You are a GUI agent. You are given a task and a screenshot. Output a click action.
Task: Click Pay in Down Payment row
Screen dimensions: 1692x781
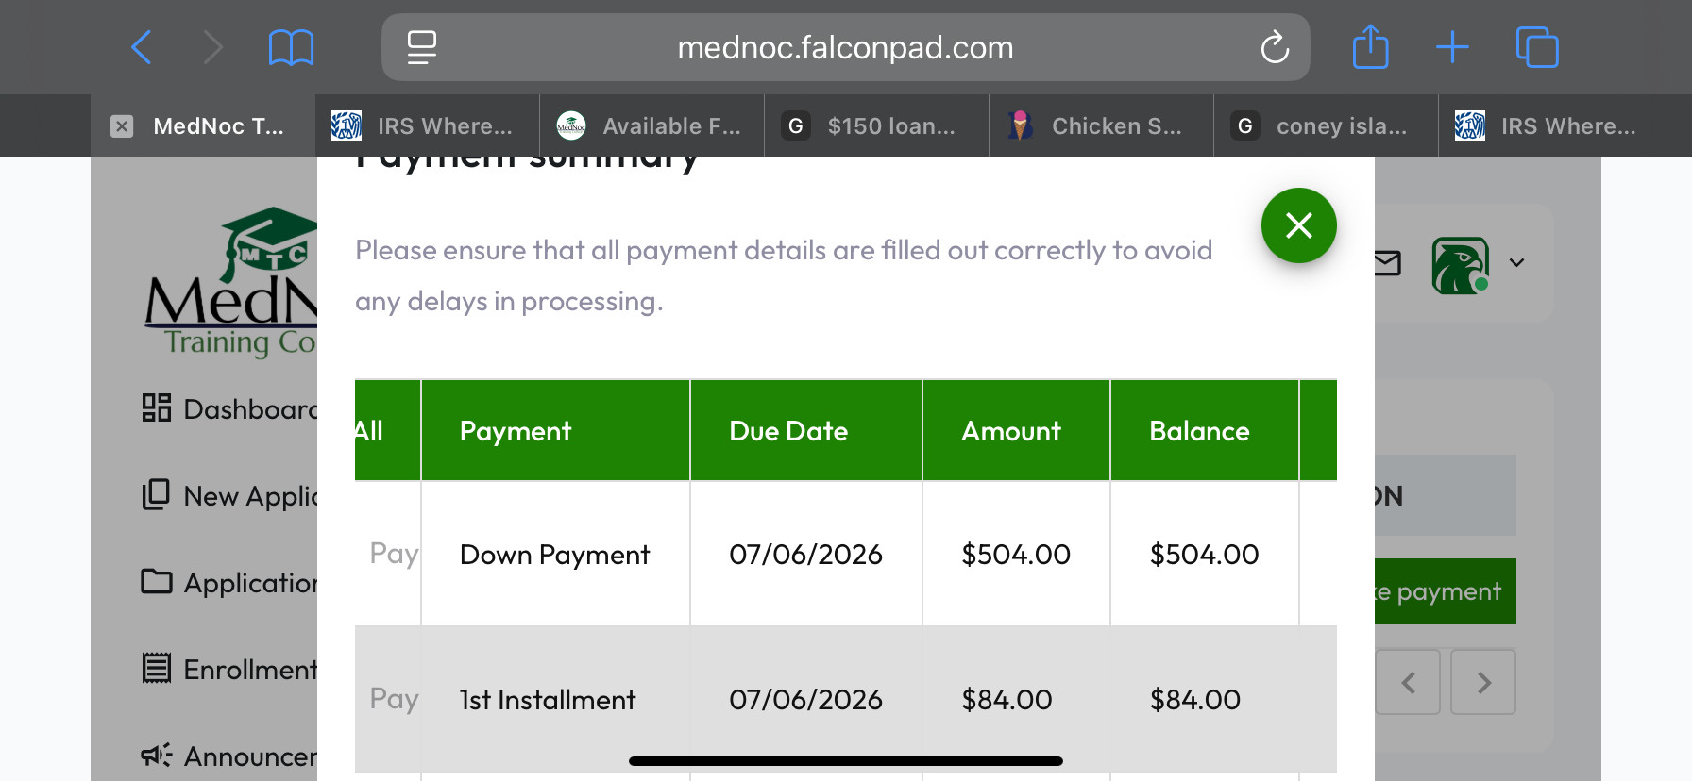click(x=394, y=554)
